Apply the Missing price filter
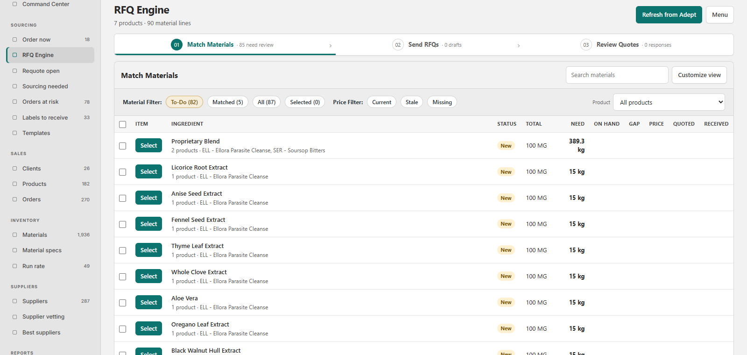Image resolution: width=747 pixels, height=355 pixels. coord(442,102)
